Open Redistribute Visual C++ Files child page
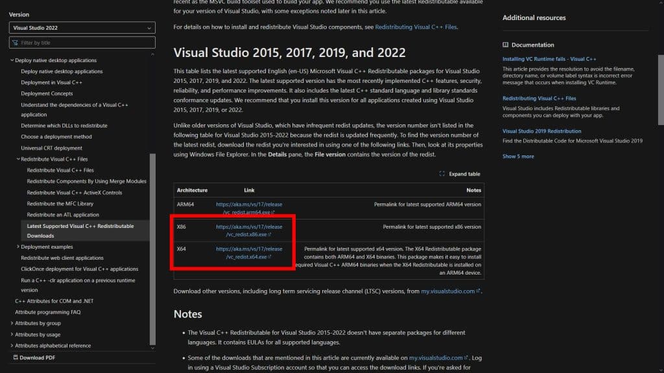This screenshot has height=373, width=664. pyautogui.click(x=60, y=170)
